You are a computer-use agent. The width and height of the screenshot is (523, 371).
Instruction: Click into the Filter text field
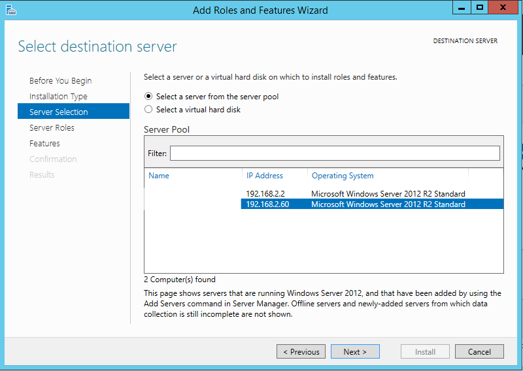(x=335, y=153)
